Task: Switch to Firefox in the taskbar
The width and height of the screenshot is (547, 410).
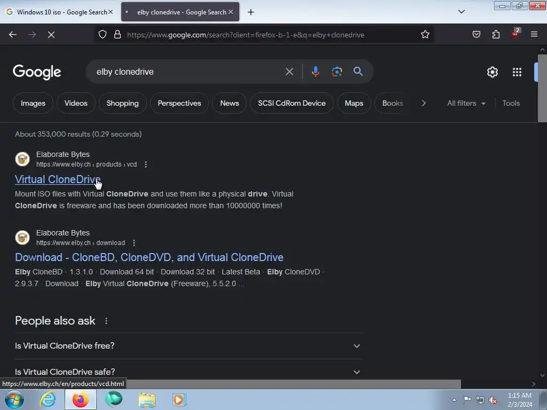Action: tap(81, 399)
